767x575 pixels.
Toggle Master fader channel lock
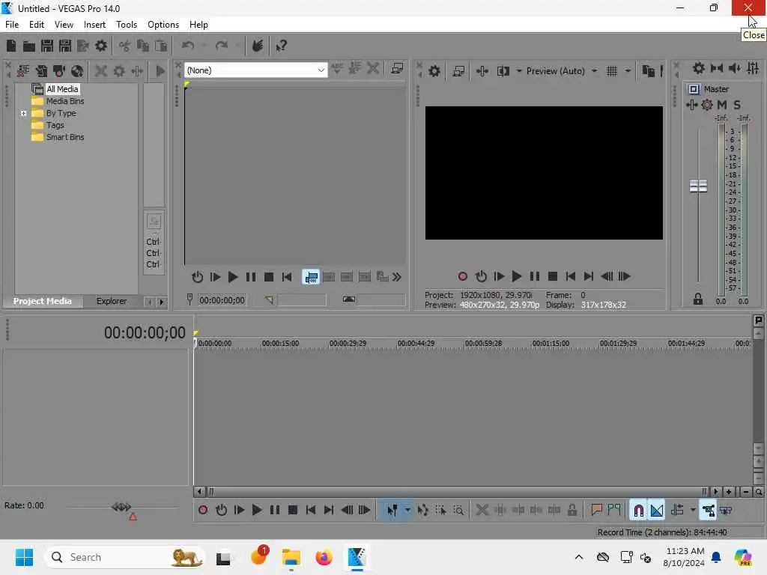(698, 299)
